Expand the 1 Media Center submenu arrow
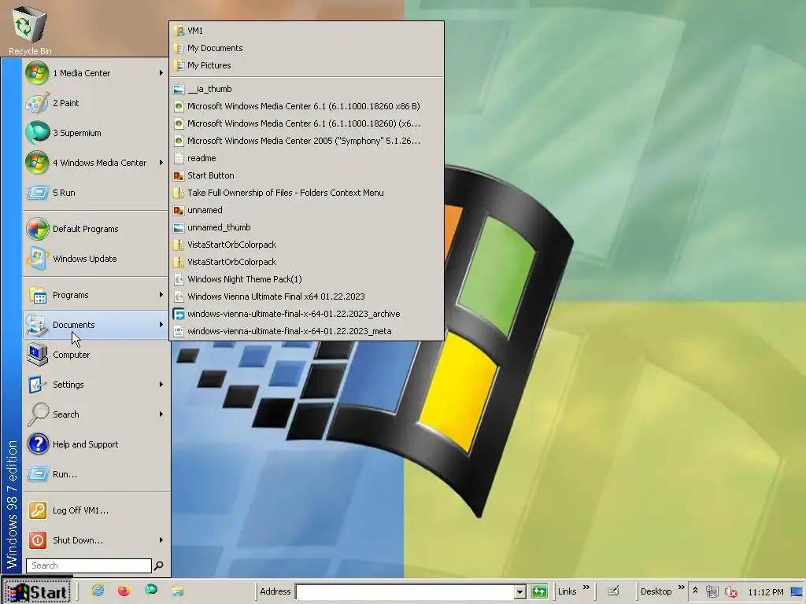This screenshot has height=604, width=806. pos(161,73)
